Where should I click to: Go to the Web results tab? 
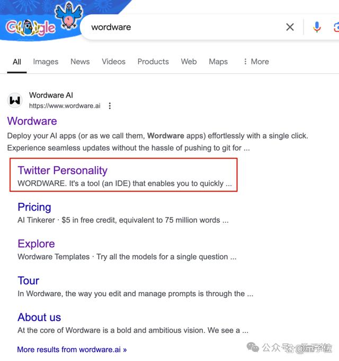(189, 62)
